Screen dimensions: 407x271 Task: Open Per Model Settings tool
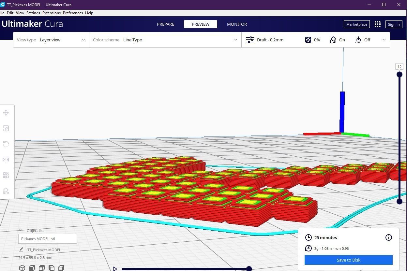tap(6, 175)
